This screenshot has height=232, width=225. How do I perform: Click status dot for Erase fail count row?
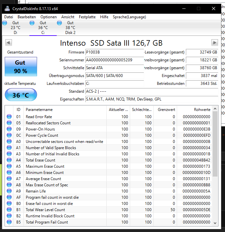(9, 203)
